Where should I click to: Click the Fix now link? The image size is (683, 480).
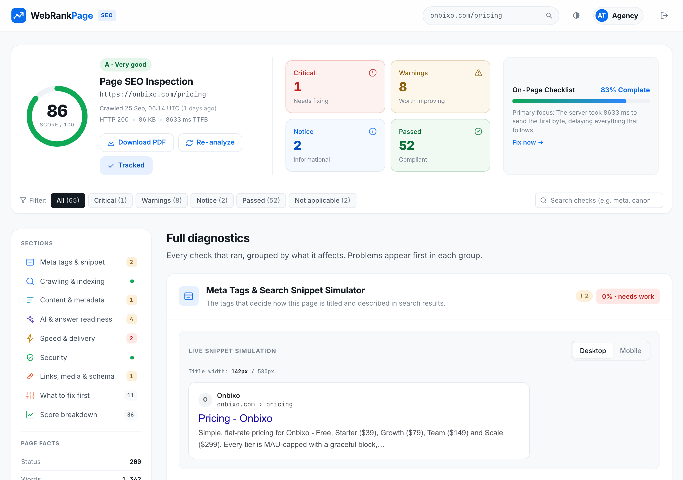(x=527, y=142)
